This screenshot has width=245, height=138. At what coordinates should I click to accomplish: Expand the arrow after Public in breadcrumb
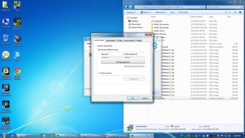pyautogui.click(x=182, y=7)
